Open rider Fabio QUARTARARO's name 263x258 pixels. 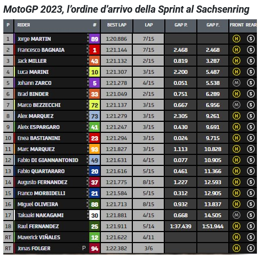click(x=41, y=171)
